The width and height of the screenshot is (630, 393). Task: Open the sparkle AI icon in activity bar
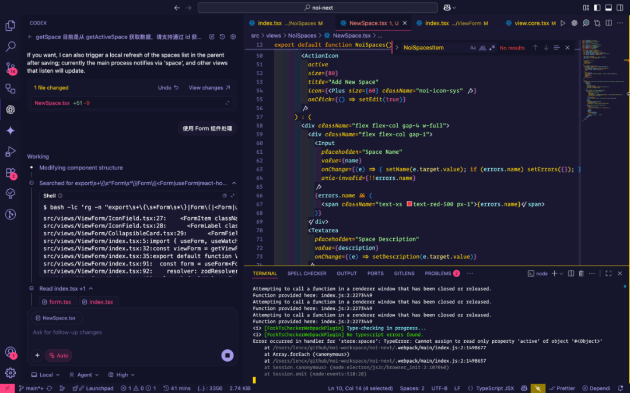[x=10, y=130]
